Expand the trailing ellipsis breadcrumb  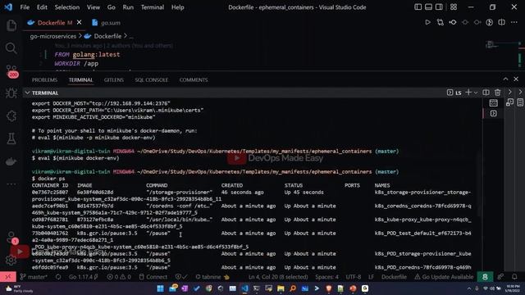click(x=131, y=36)
